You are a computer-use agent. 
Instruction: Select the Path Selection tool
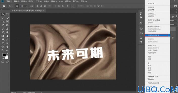point(7,43)
